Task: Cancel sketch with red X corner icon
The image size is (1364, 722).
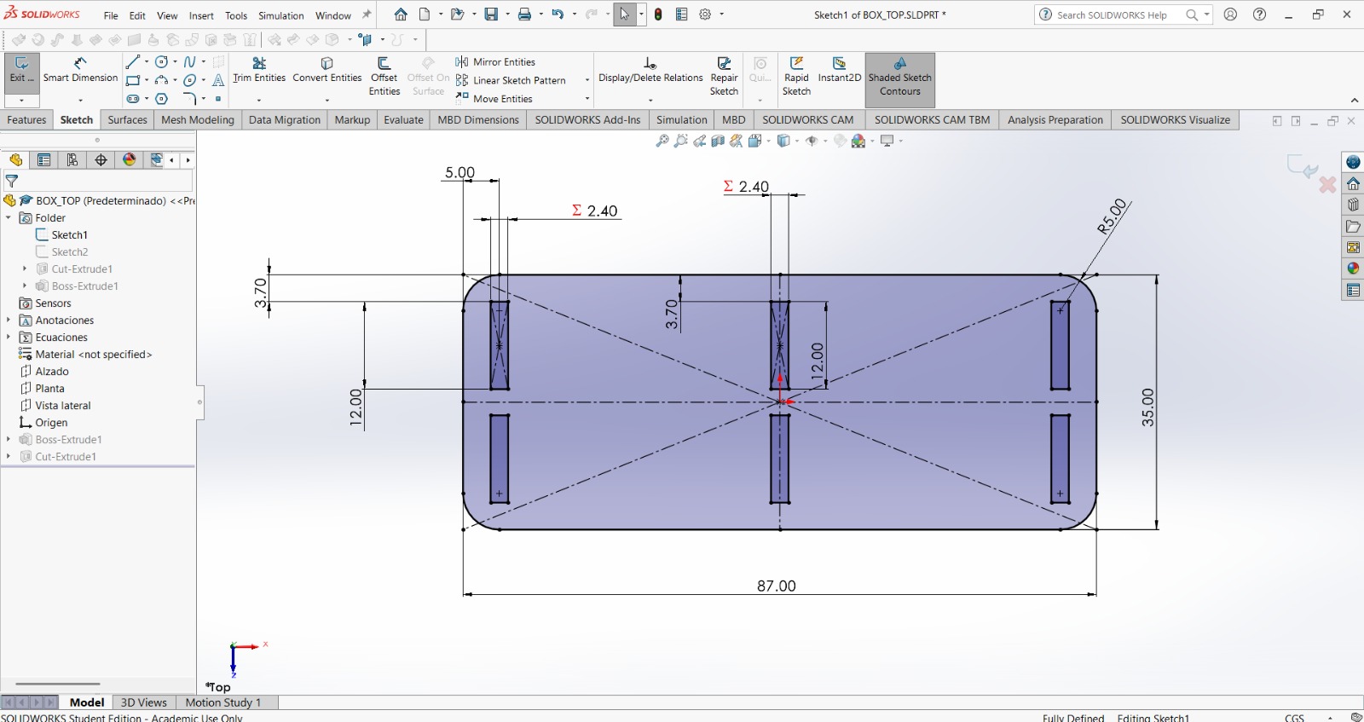Action: (1327, 184)
